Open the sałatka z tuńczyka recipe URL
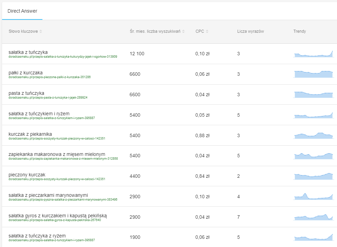Screen dimensions: 337x247 [x=63, y=57]
